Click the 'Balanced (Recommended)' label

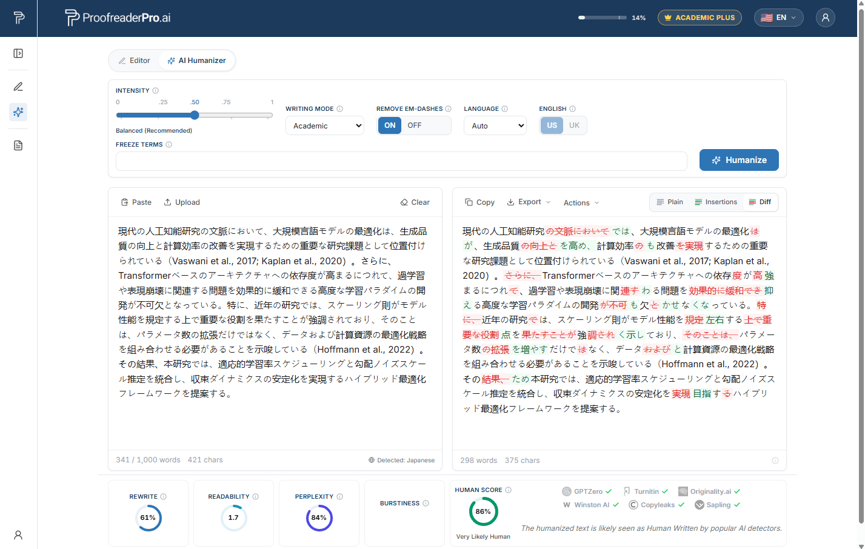click(x=154, y=131)
